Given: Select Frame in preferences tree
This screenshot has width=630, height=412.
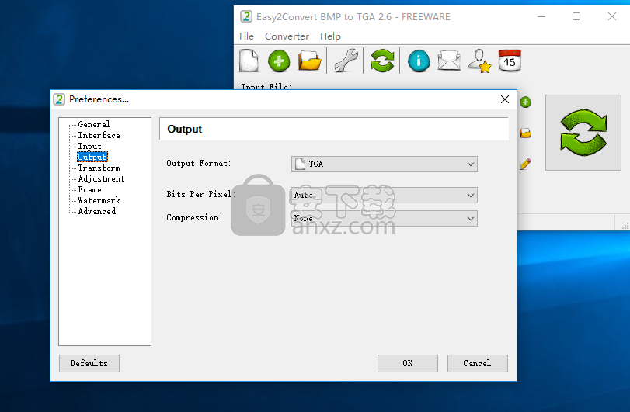Looking at the screenshot, I should click(89, 189).
